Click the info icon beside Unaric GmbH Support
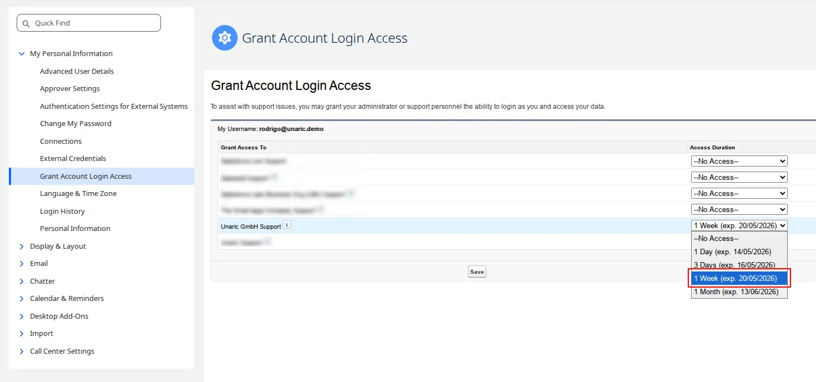Screen dimensions: 816x382 click(x=286, y=225)
